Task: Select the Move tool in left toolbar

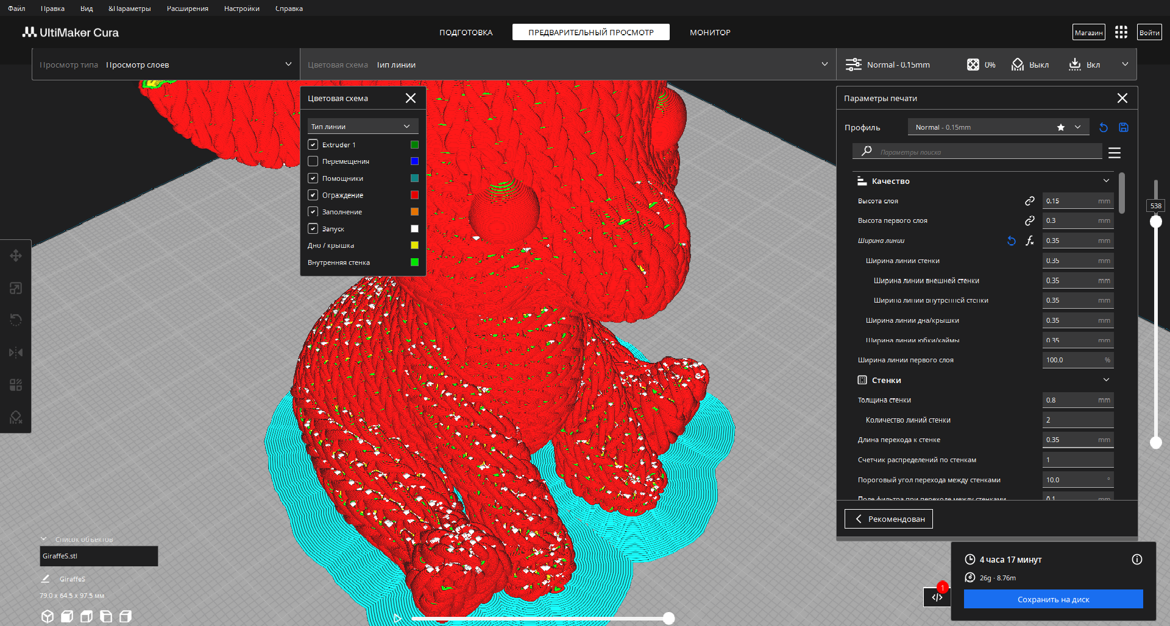Action: pos(16,255)
